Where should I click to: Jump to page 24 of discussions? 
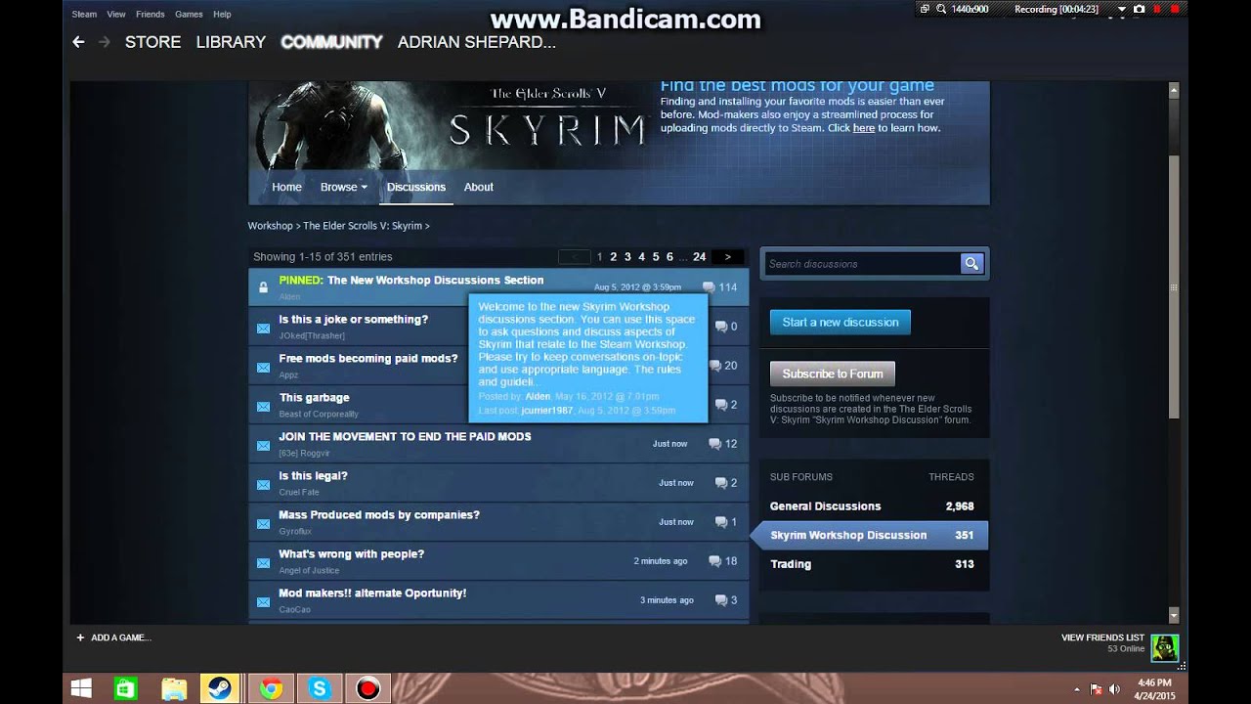[700, 257]
